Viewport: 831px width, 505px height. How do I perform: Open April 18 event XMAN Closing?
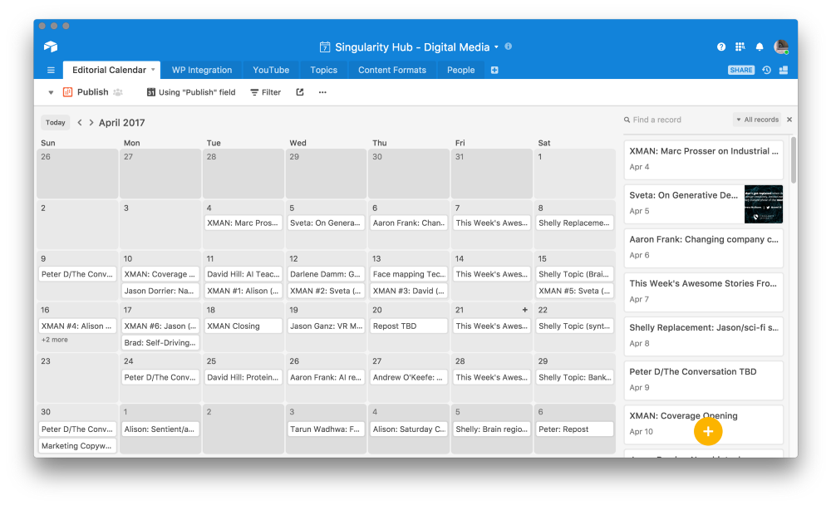click(x=243, y=326)
